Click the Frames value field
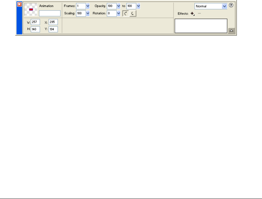Viewport: 262px width, 199px height. coord(81,6)
